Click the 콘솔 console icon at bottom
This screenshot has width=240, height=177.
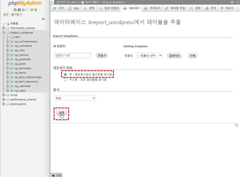coord(53,175)
